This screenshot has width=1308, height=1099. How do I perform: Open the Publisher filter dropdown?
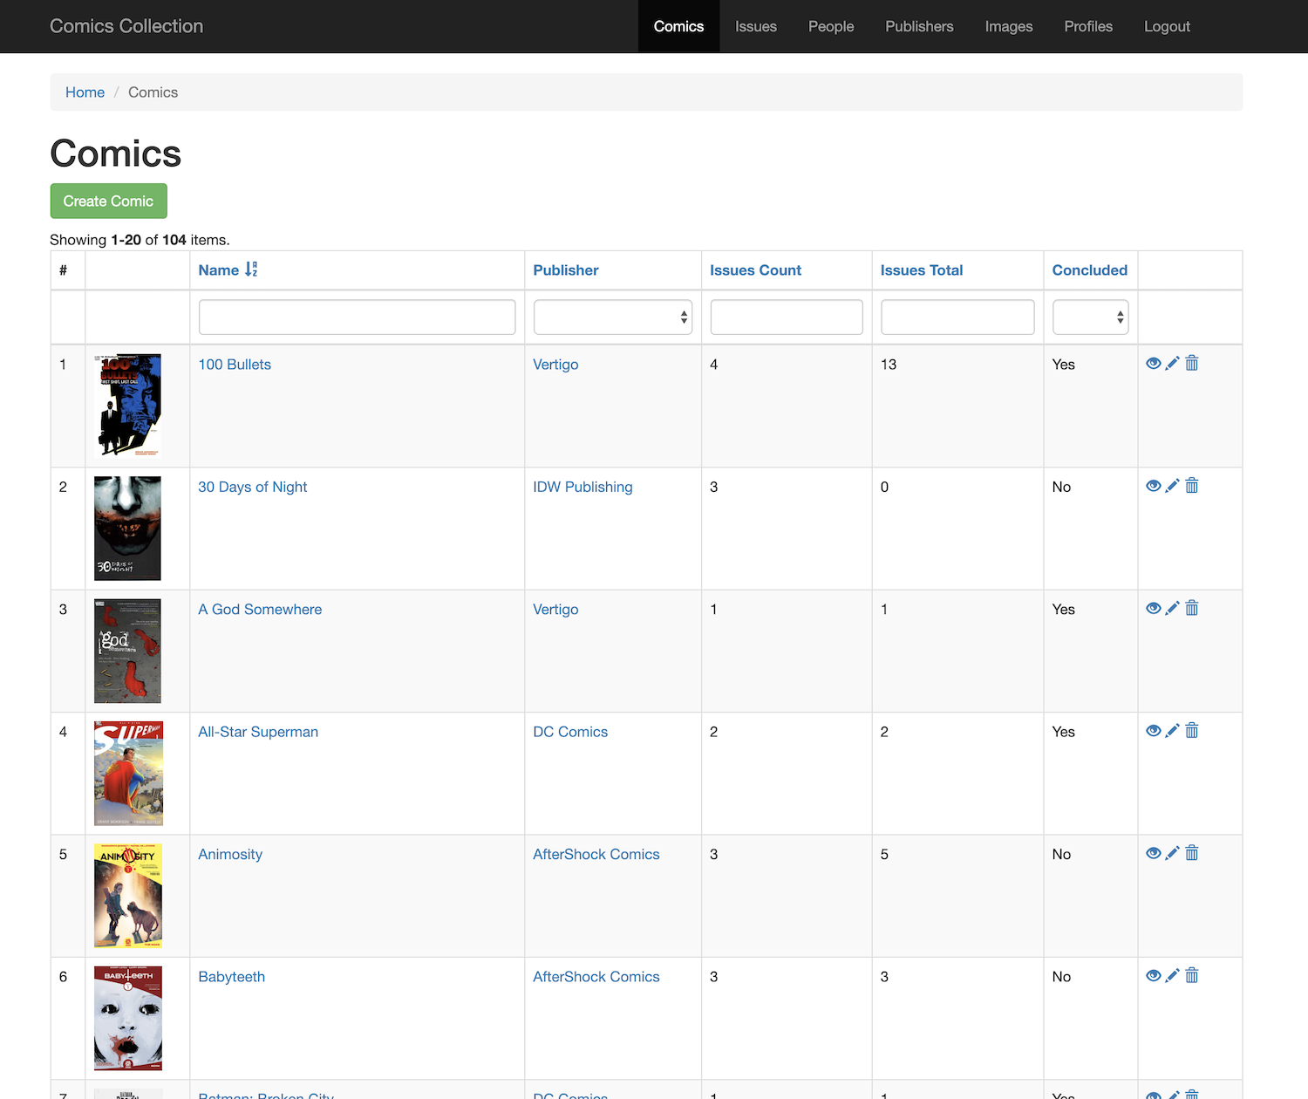tap(613, 317)
